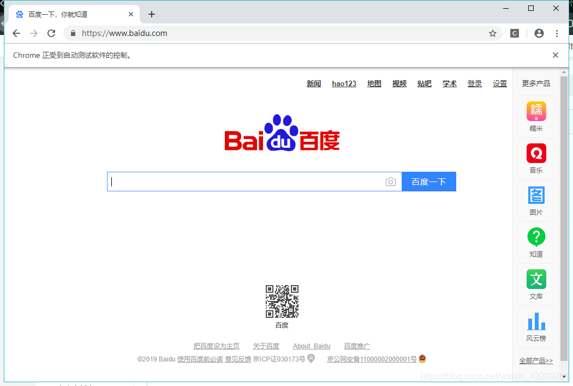Bookmark this page with the star icon
Image resolution: width=573 pixels, height=386 pixels.
[x=493, y=34]
